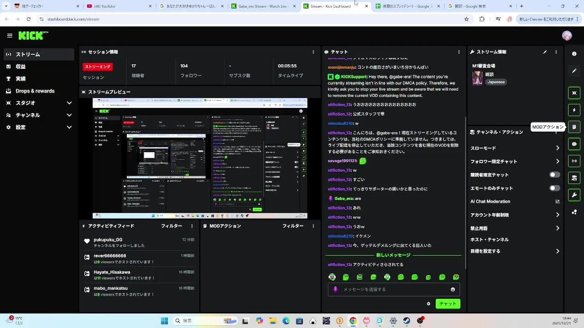Toggle the channel actions panel icon
584x328 pixels.
[574, 178]
